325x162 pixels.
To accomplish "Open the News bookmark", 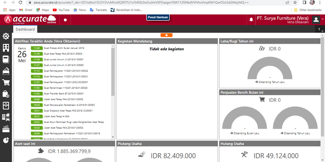I will pyautogui.click(x=80, y=10).
